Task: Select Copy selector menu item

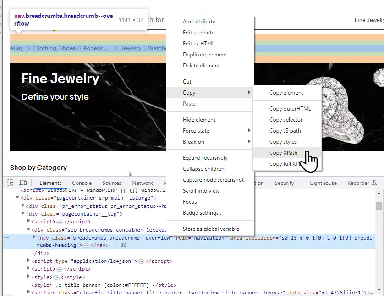Action: coord(286,120)
